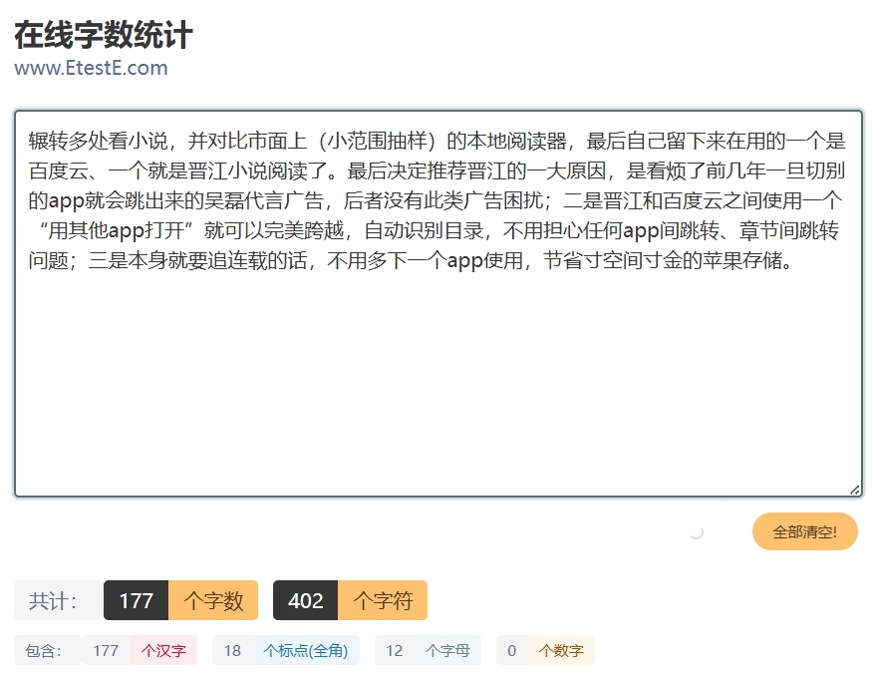
Task: Click the text area resize handle
Action: 855,490
